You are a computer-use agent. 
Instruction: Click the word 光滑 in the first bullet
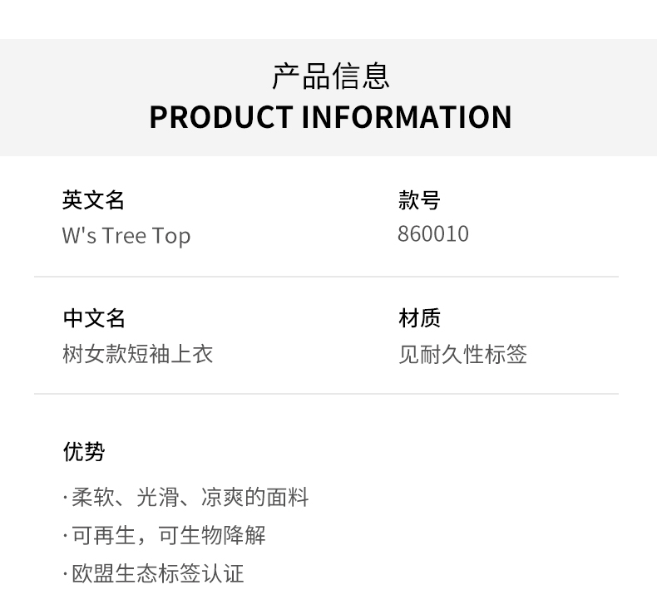pos(157,497)
